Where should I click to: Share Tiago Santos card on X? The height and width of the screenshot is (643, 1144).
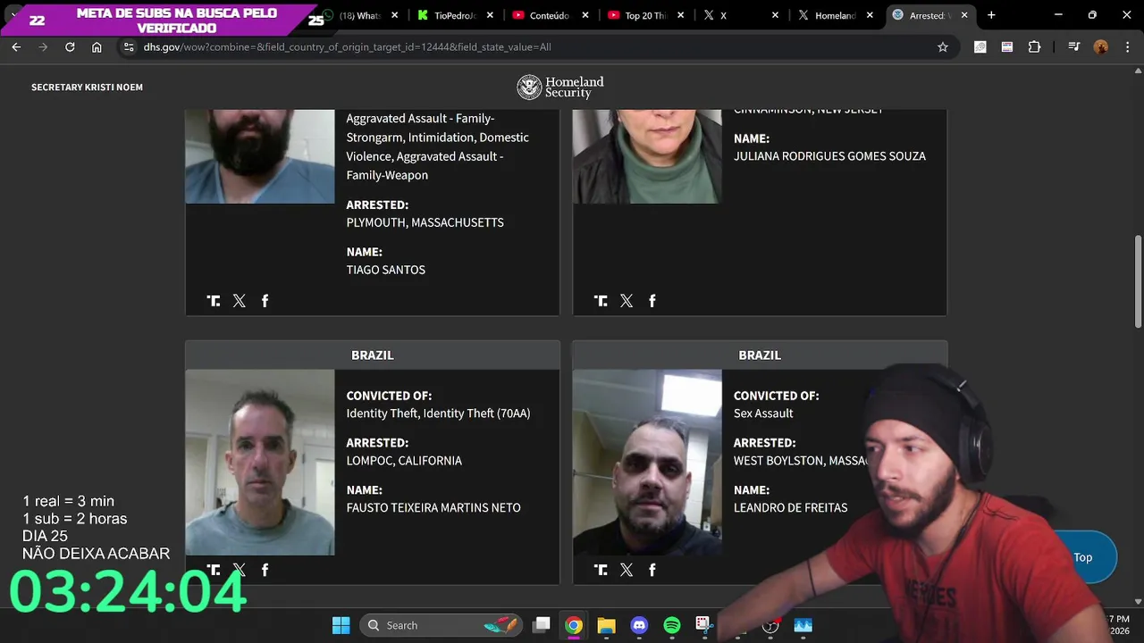(x=239, y=301)
